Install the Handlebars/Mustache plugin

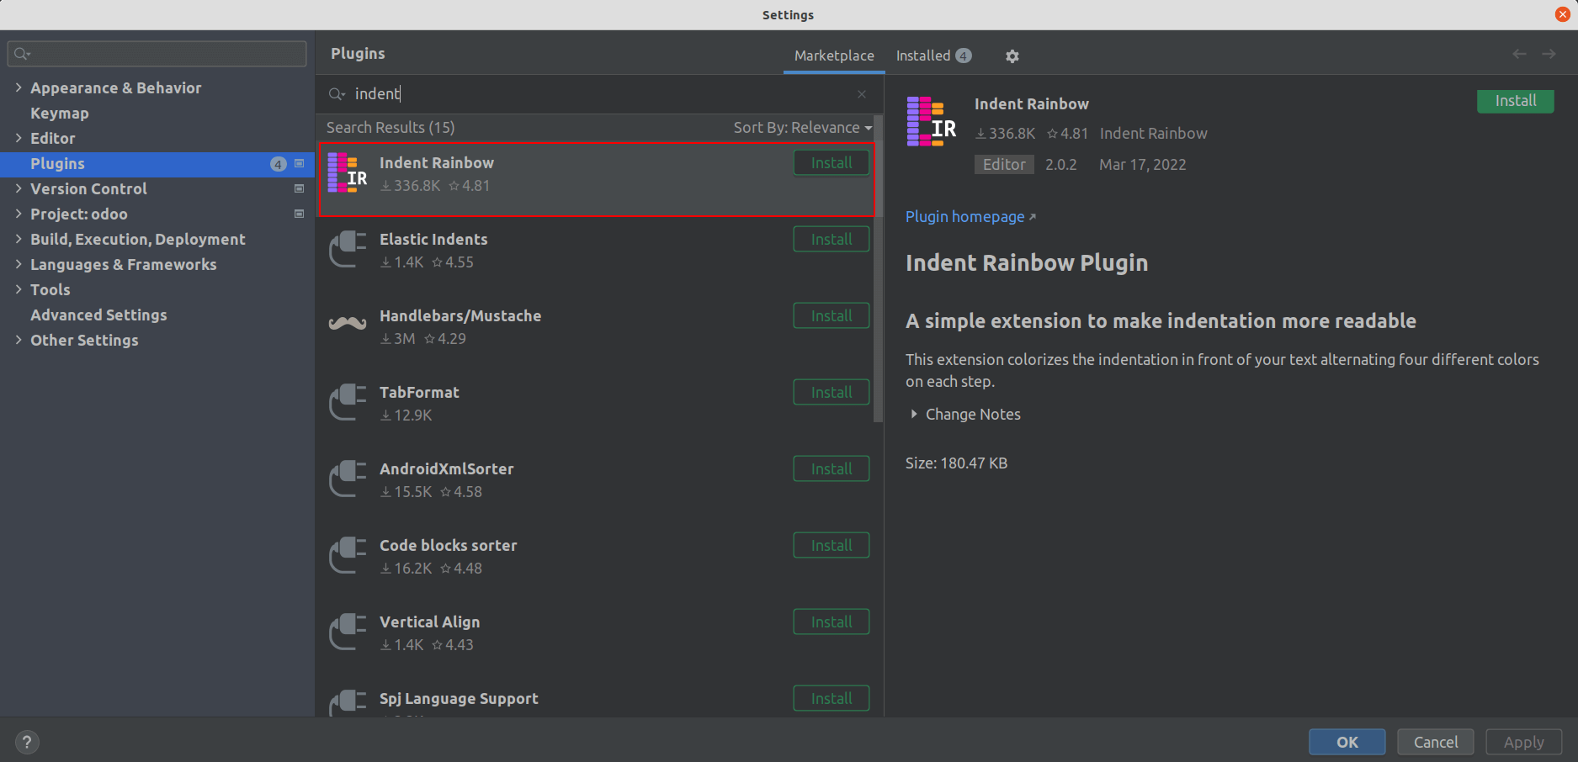[x=832, y=316]
